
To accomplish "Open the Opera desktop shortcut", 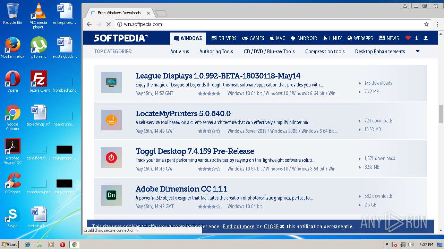I will (12, 81).
